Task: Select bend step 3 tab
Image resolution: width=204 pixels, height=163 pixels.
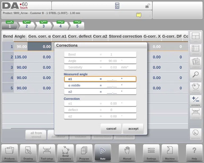Action: [44, 25]
